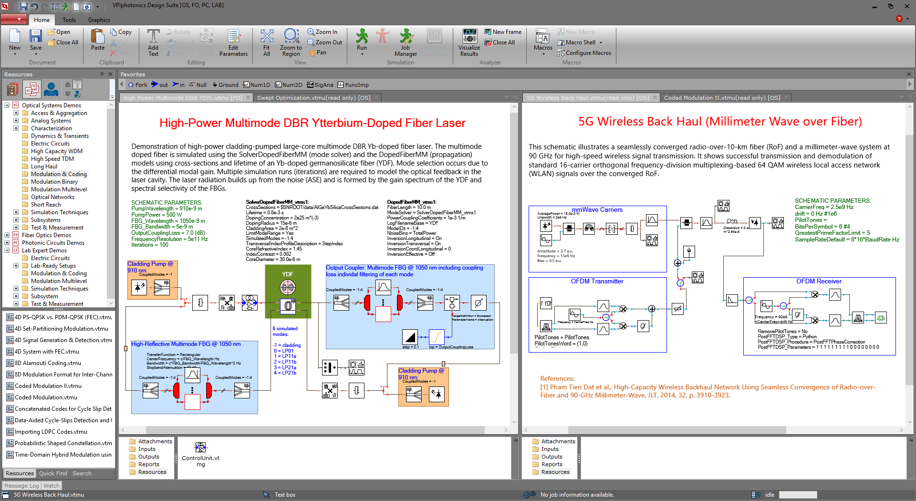The height and width of the screenshot is (501, 916).
Task: Switch to the Graphics ribbon tab
Action: tap(99, 20)
